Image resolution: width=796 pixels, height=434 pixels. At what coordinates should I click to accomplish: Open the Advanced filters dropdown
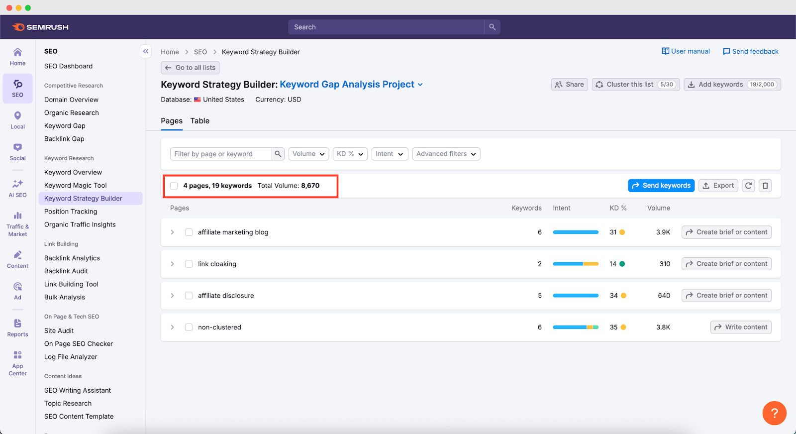tap(446, 154)
